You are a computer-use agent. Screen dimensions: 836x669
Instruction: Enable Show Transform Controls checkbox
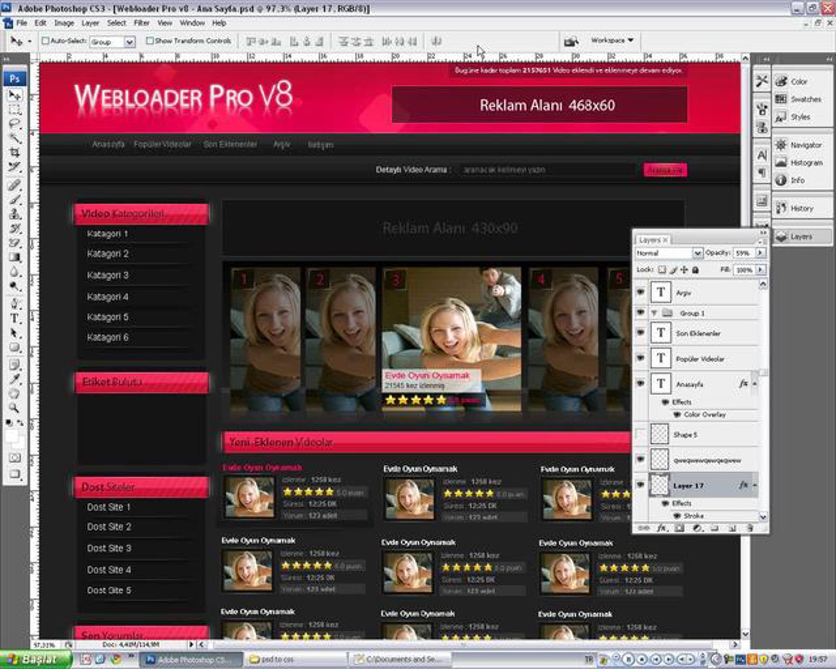pyautogui.click(x=150, y=41)
